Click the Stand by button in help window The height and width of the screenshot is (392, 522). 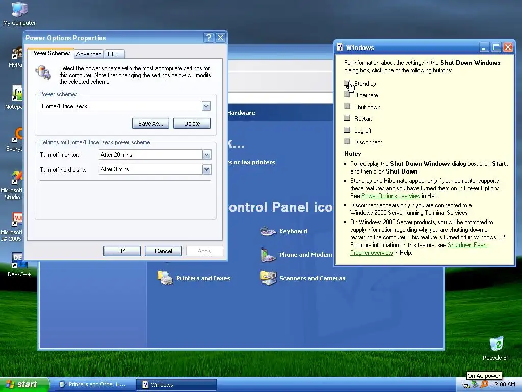(x=347, y=83)
